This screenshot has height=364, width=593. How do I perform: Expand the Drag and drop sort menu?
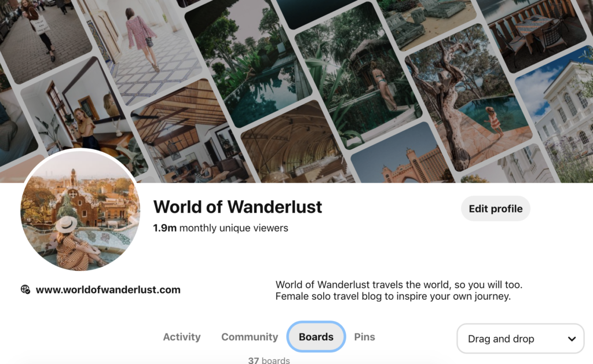pos(521,339)
